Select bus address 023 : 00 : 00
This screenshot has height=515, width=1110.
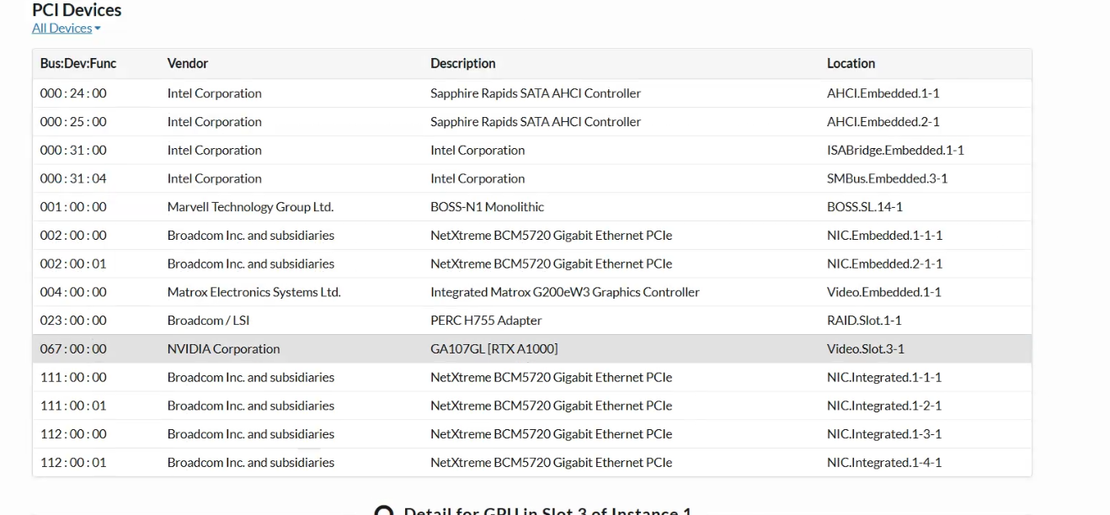[x=73, y=321]
